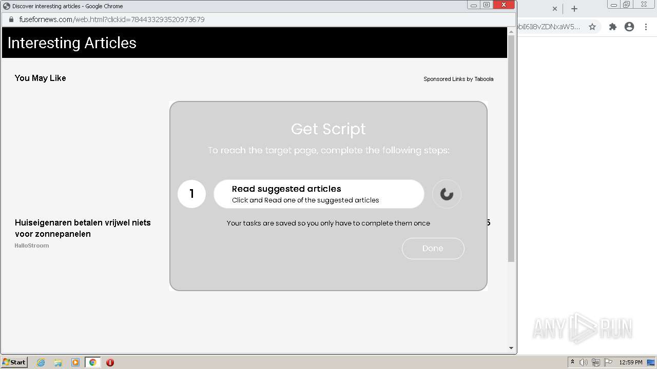Screen dimensions: 657x369
Task: Show hidden system tray icons
Action: pyautogui.click(x=572, y=362)
